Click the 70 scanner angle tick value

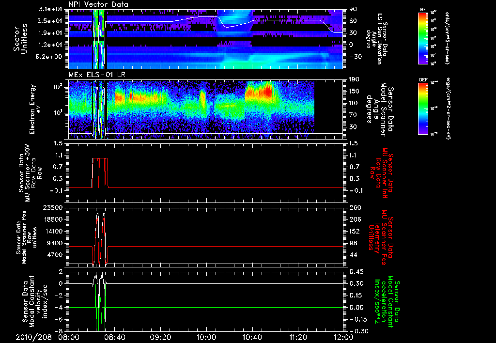click(353, 115)
